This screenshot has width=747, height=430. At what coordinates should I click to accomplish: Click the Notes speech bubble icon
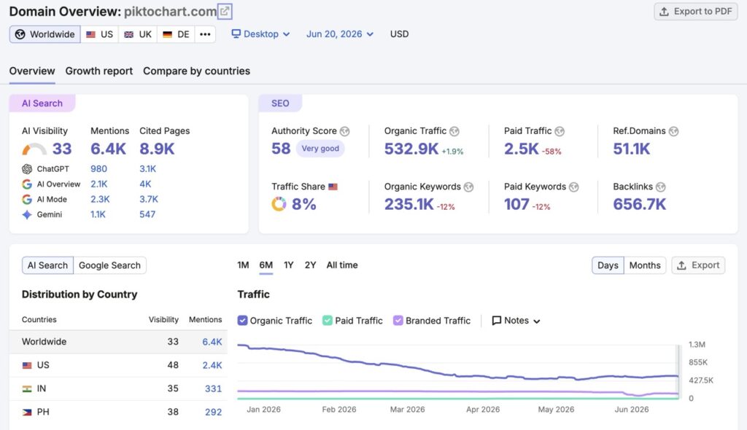tap(496, 321)
